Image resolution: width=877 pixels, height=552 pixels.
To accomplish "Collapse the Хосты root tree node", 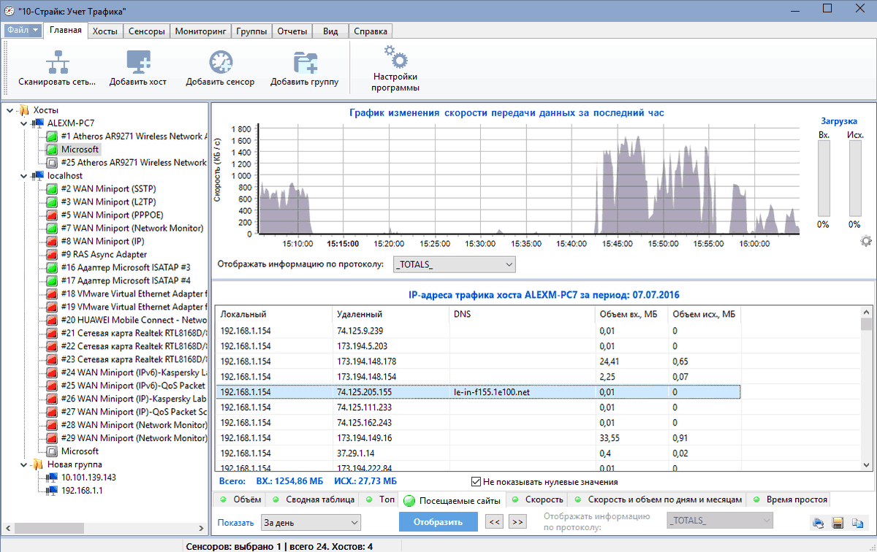I will (x=10, y=110).
